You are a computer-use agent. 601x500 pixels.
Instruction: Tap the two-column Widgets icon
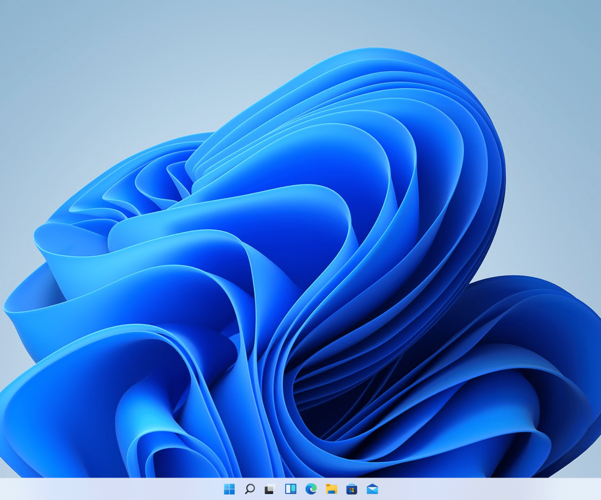click(290, 489)
